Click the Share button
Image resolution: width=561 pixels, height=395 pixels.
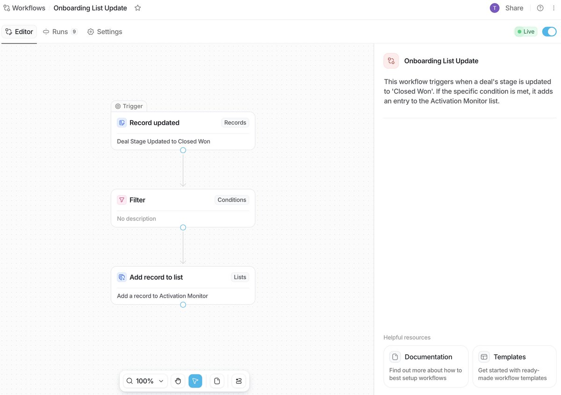pos(514,7)
